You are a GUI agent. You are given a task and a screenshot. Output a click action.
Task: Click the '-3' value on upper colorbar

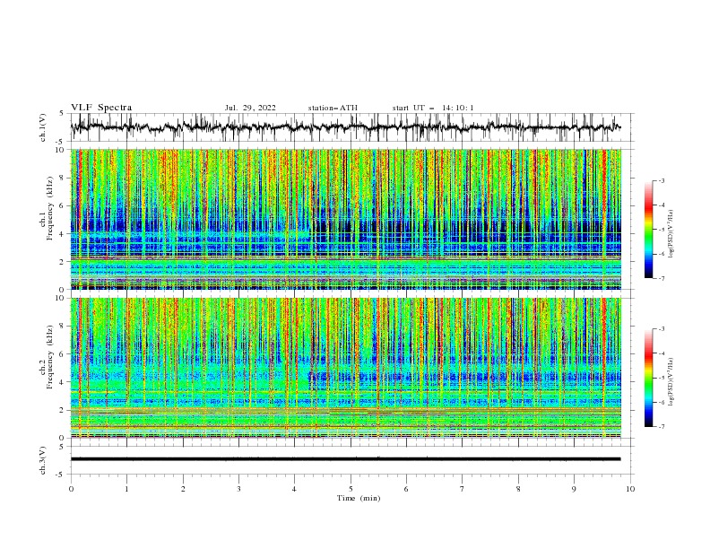click(x=661, y=180)
